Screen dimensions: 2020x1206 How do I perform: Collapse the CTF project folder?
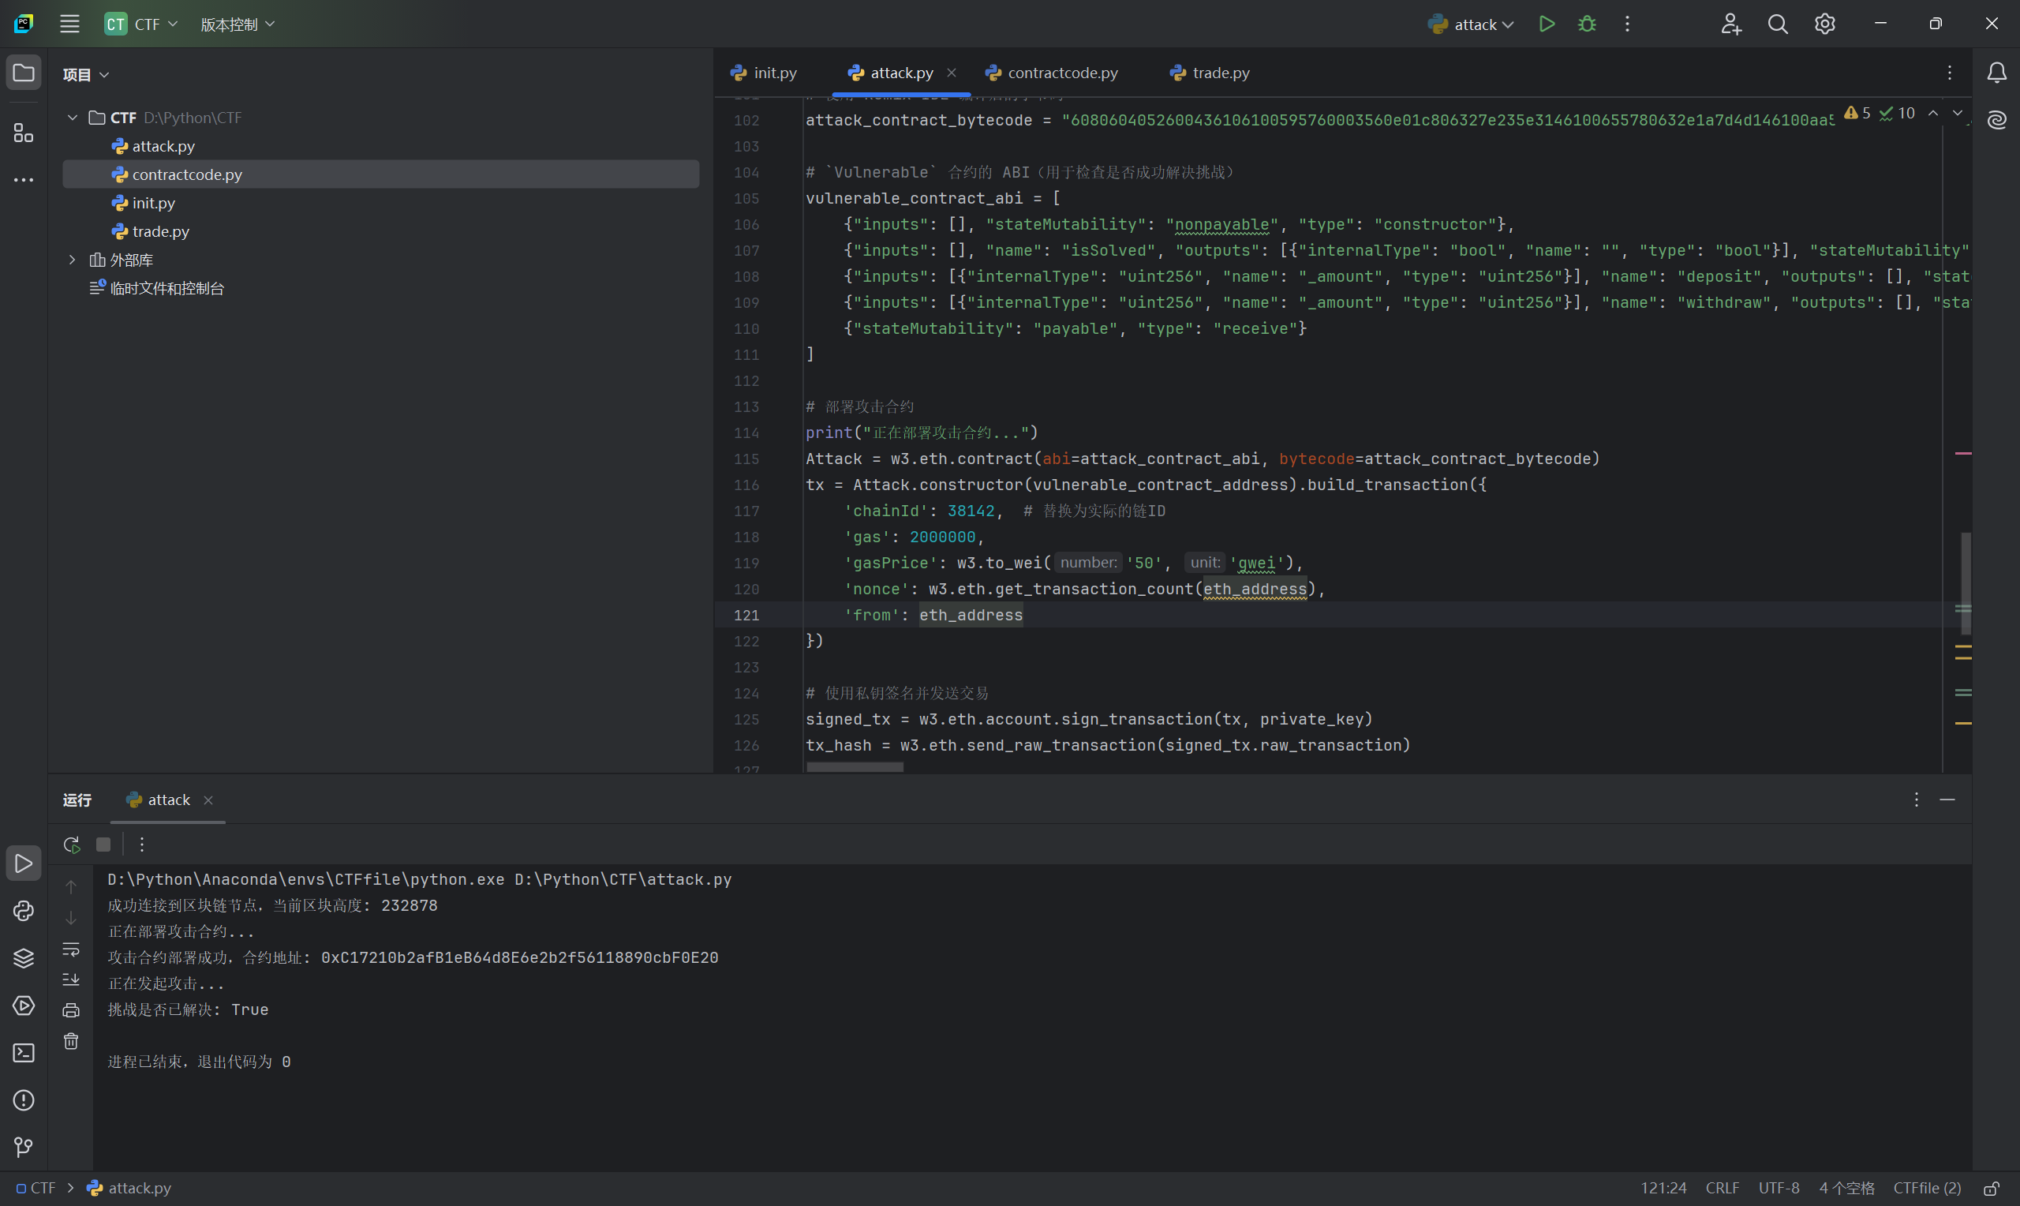[73, 118]
